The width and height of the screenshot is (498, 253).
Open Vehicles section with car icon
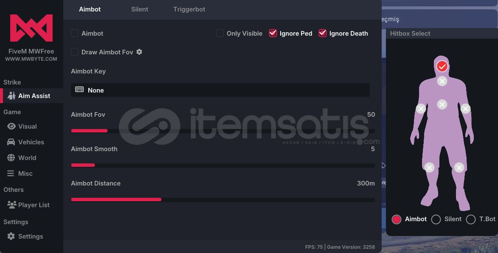point(32,142)
